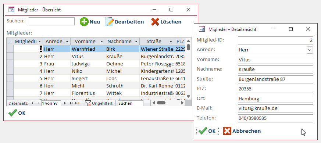Select the cell 'Loos'
The width and height of the screenshot is (321, 143).
[122, 79]
